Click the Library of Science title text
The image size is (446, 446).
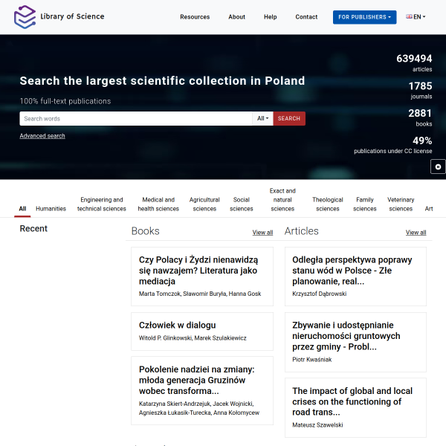click(72, 16)
